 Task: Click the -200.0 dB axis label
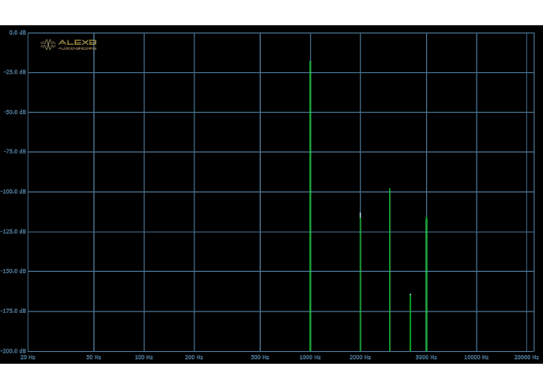coord(13,350)
